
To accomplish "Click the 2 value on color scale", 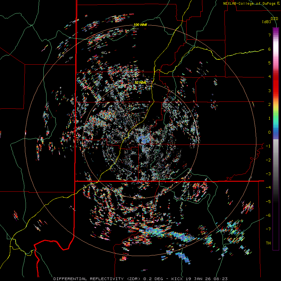I will coord(269,105).
